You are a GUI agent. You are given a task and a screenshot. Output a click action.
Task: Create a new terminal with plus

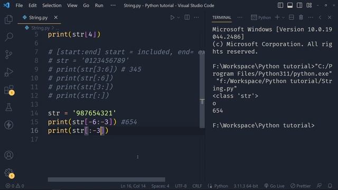point(277,17)
